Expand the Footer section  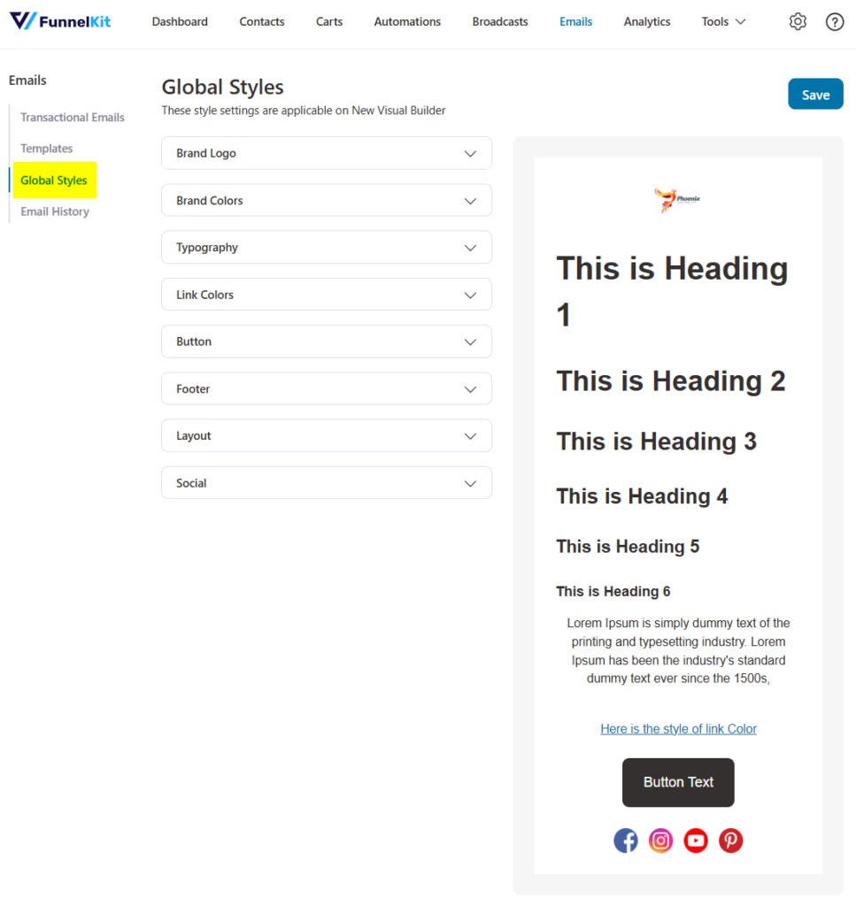click(x=327, y=389)
